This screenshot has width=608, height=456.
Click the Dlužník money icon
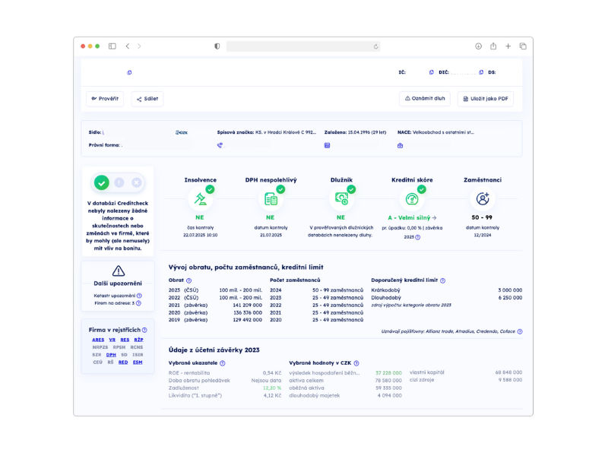click(341, 199)
